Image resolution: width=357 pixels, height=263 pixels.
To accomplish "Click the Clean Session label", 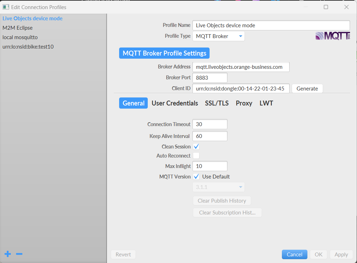I will [176, 147].
